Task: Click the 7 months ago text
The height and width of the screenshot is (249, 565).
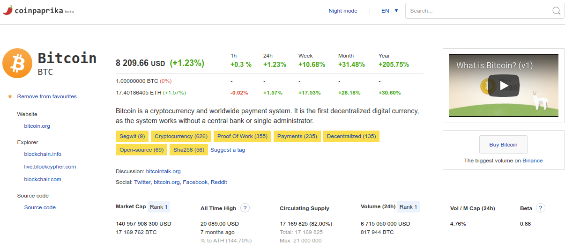Action: tap(217, 232)
